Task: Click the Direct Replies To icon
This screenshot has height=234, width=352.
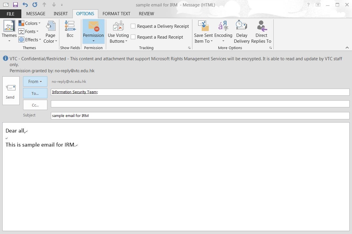Action: click(x=261, y=26)
